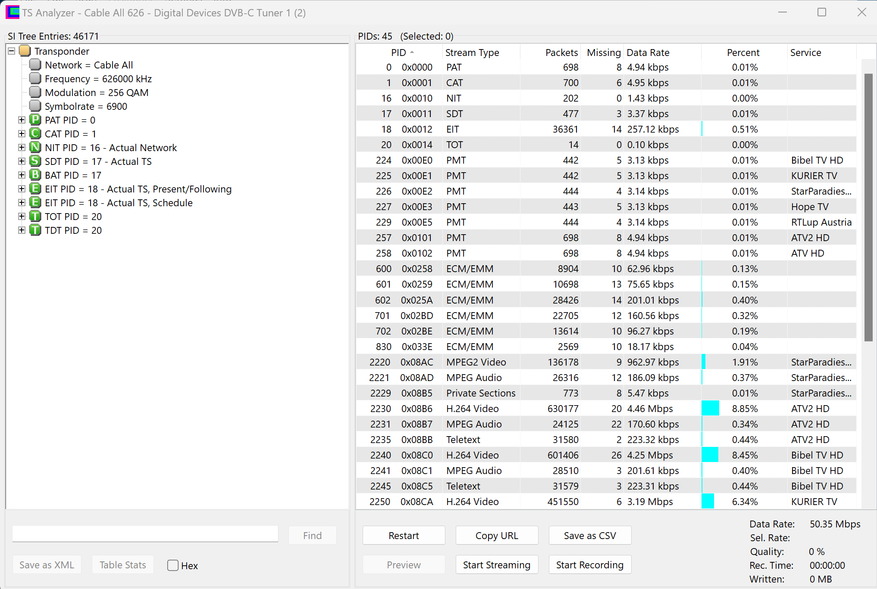877x589 pixels.
Task: Click the Save as CSV button
Action: (x=589, y=535)
